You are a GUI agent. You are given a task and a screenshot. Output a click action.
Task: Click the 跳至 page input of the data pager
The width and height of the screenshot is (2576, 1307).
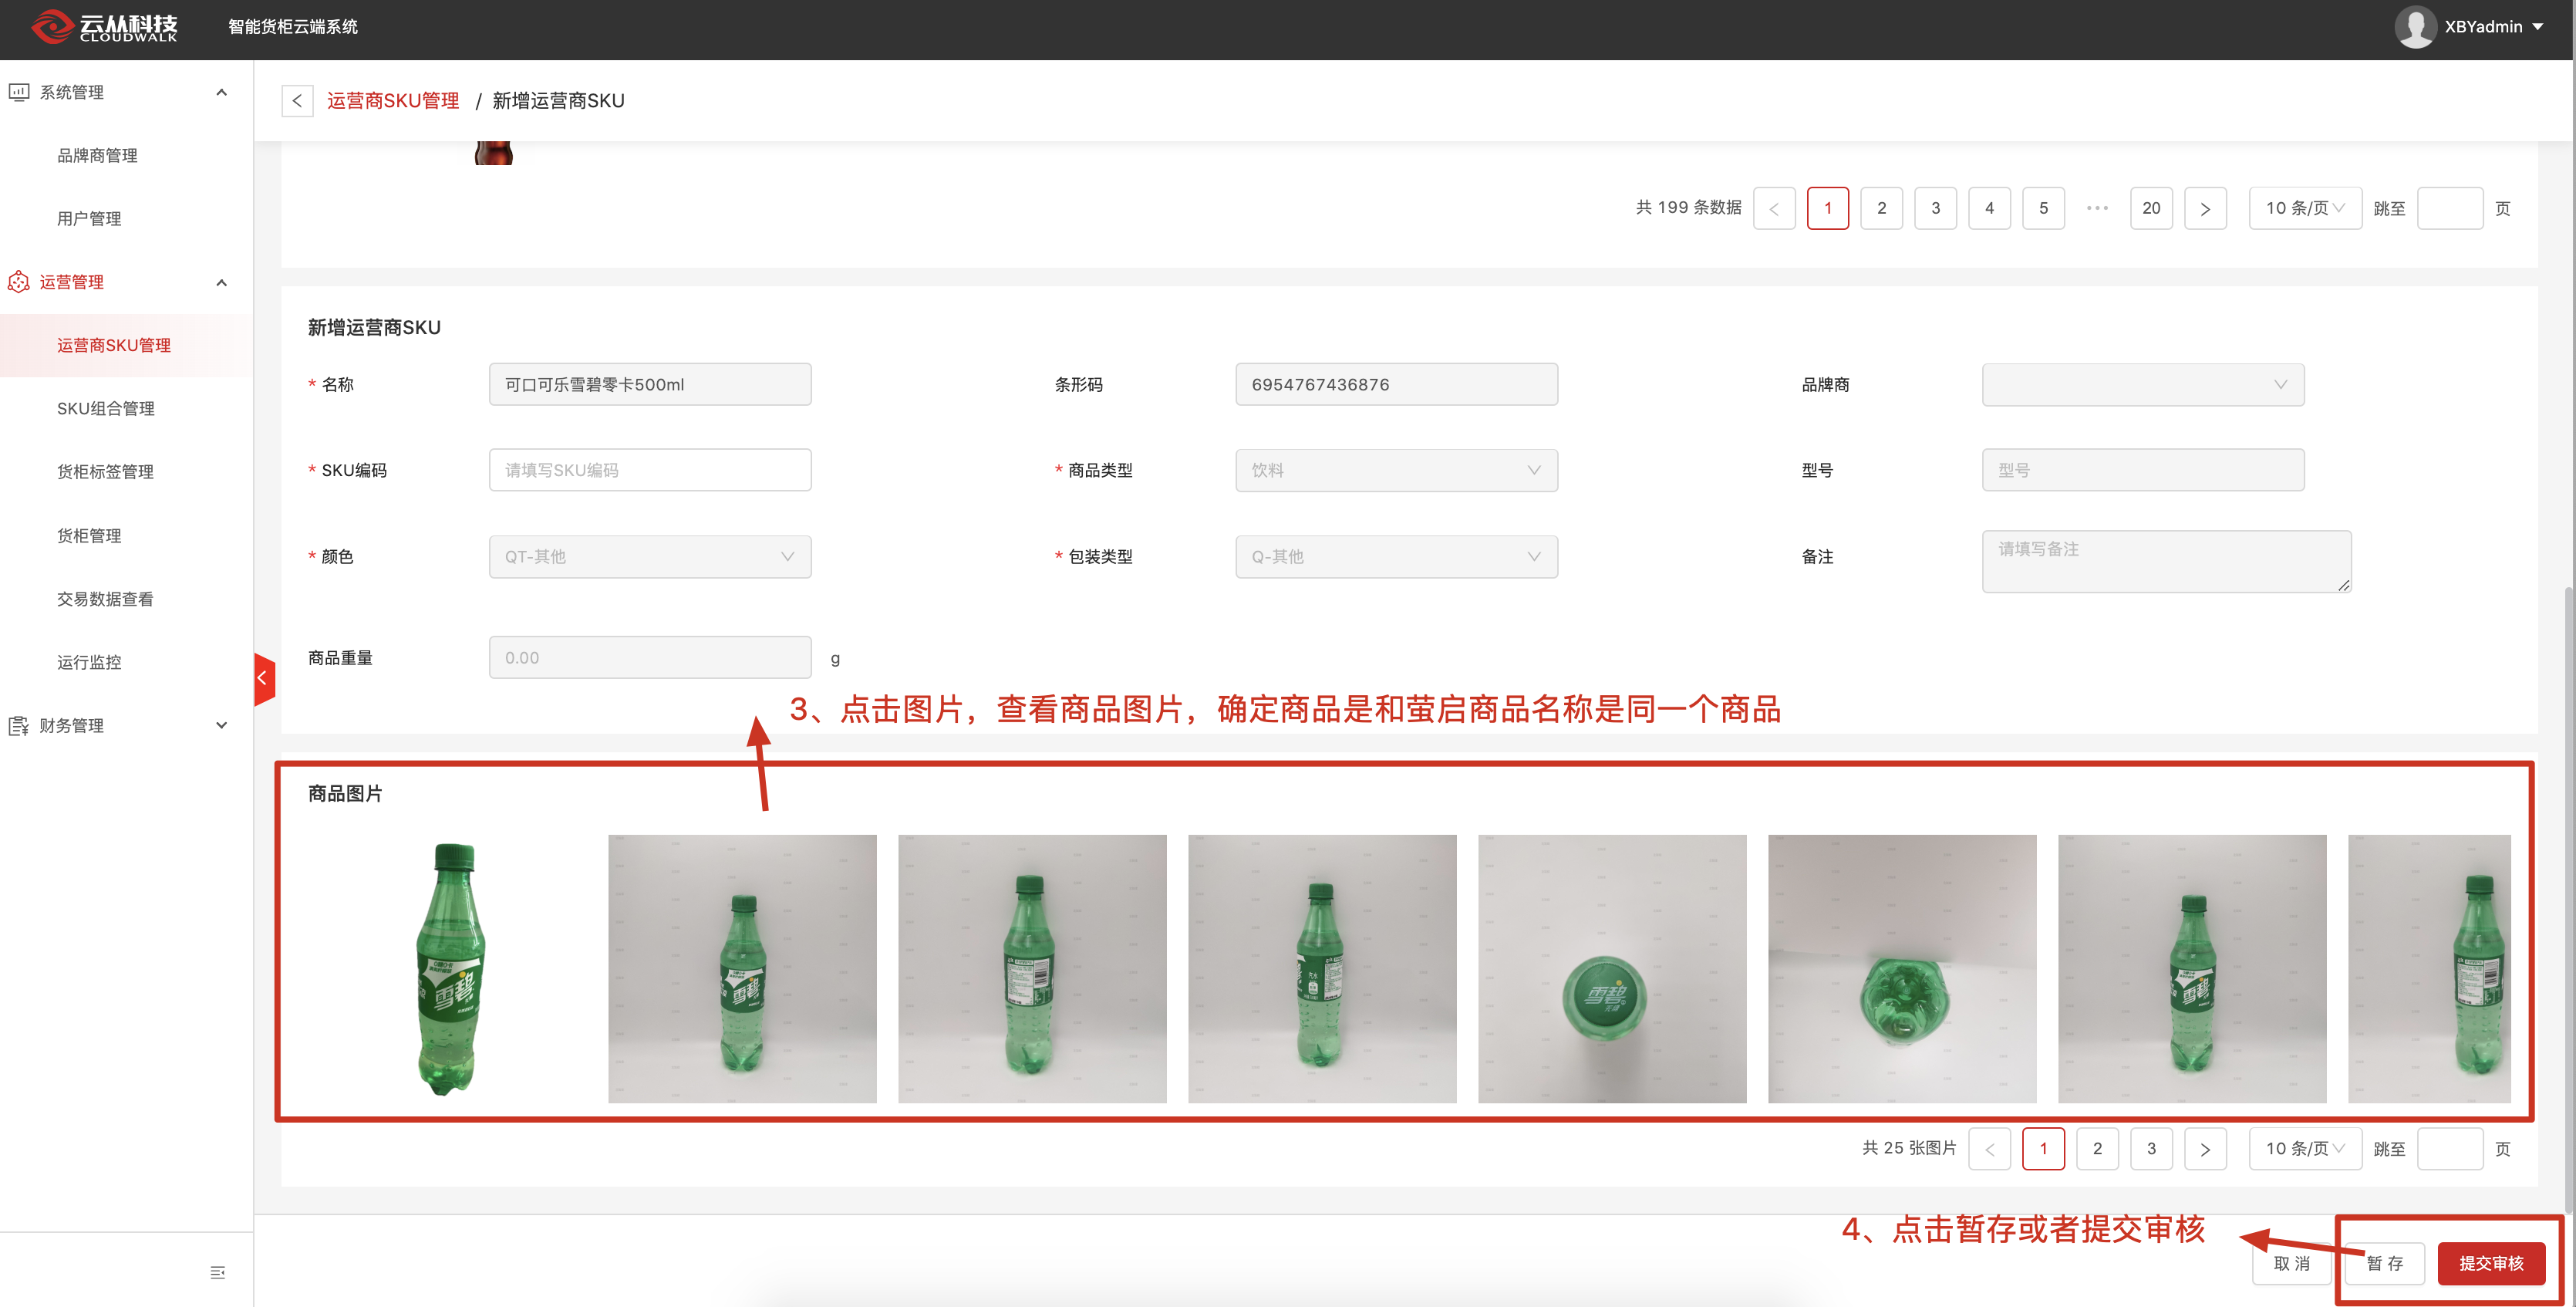click(x=2450, y=208)
